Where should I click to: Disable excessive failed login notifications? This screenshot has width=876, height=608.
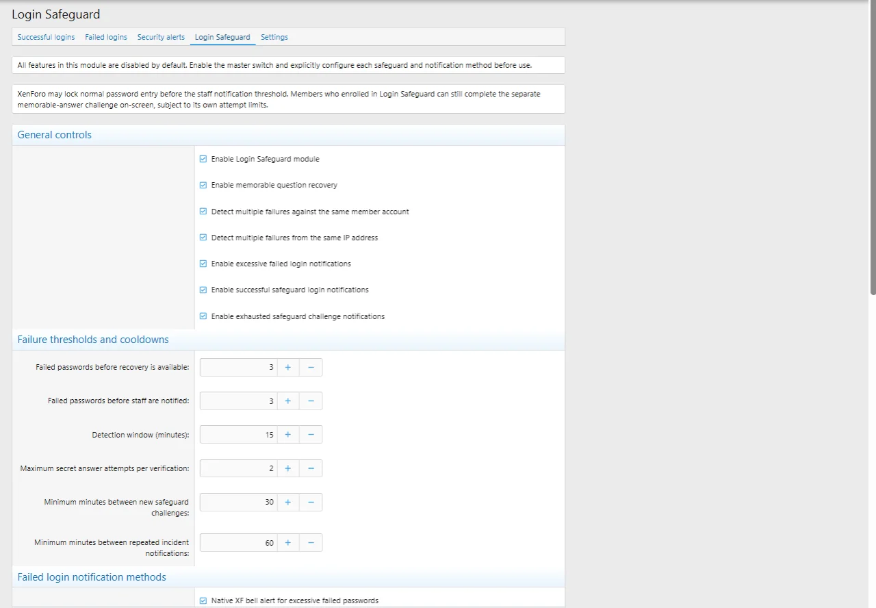tap(203, 264)
